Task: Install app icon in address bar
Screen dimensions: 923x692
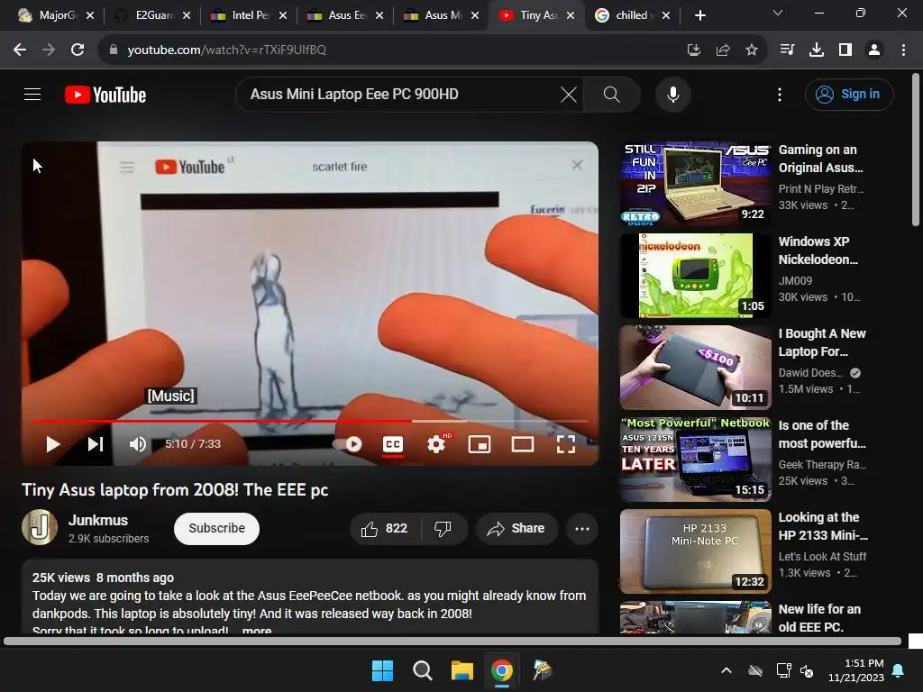Action: 694,50
